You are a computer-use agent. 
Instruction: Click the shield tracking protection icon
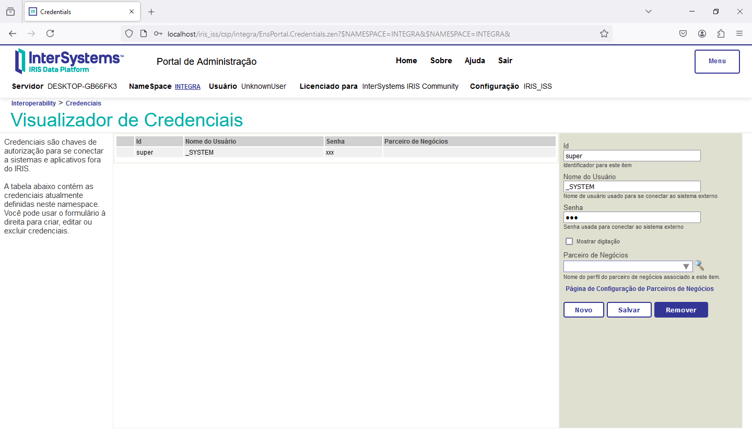pos(129,33)
